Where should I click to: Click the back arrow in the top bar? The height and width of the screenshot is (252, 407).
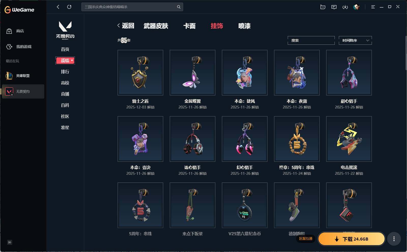tap(58, 7)
